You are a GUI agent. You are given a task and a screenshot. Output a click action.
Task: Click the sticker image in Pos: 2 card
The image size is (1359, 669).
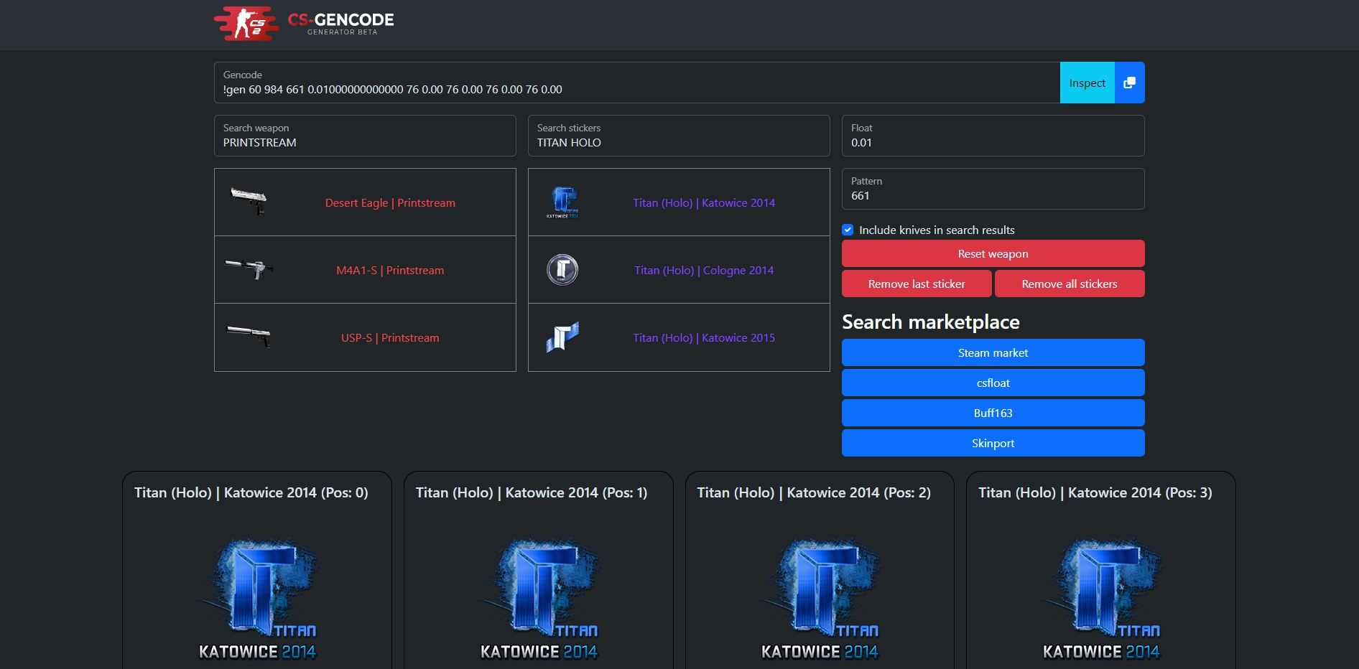click(820, 599)
